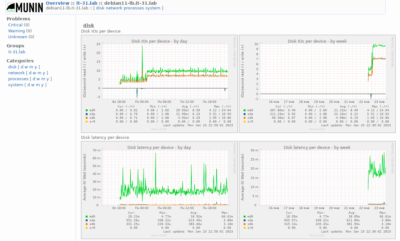Open Critical problems list
Image resolution: width=400 pixels, height=241 pixels.
[x=15, y=25]
